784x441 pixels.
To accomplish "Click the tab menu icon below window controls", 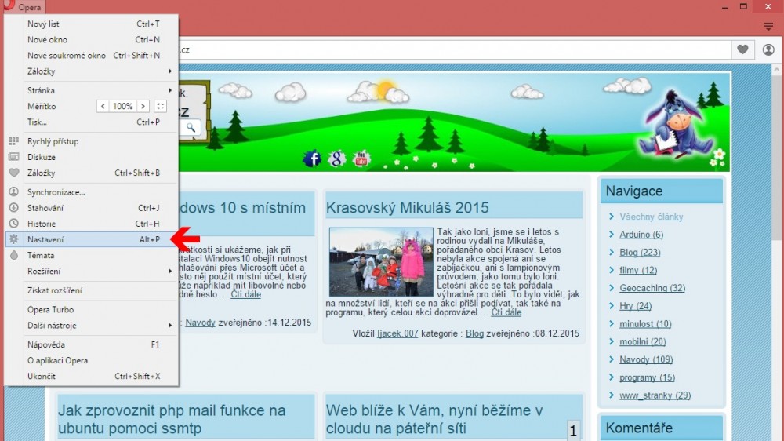I will click(768, 26).
